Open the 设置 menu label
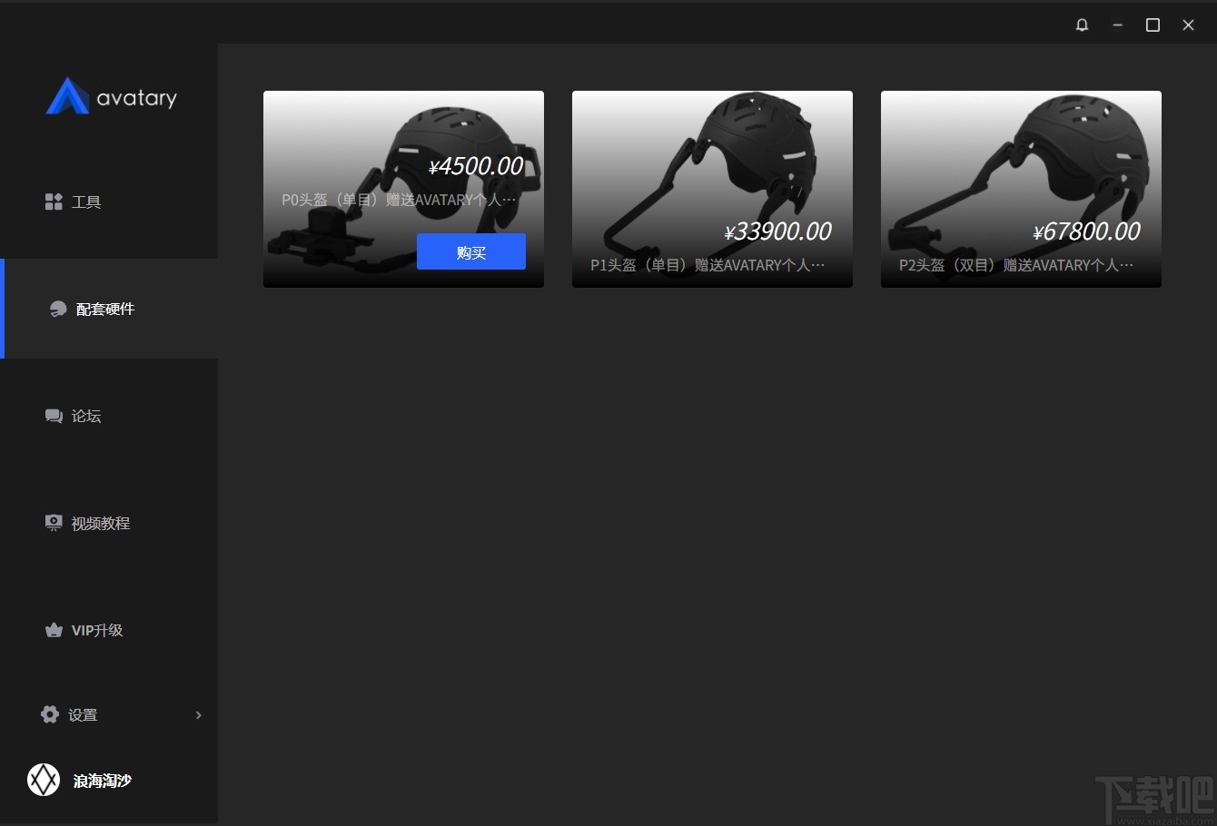1217x826 pixels. [x=83, y=715]
